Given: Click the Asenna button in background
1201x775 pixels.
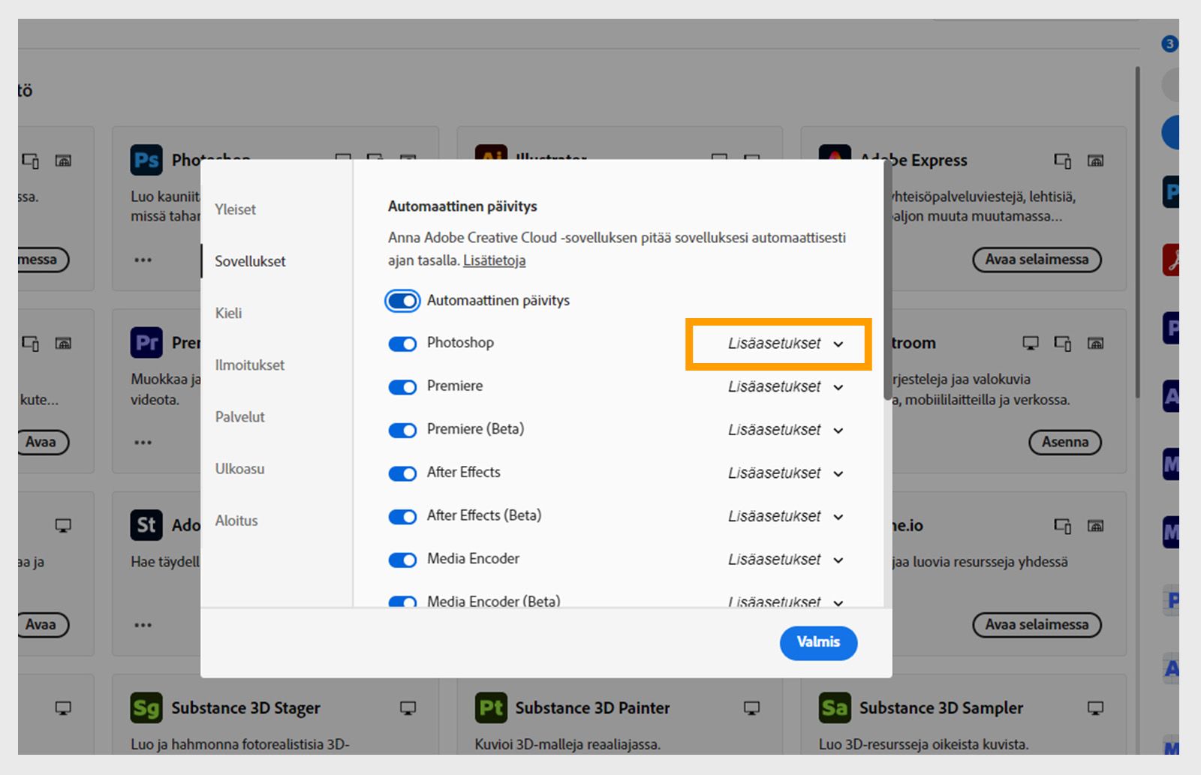Looking at the screenshot, I should [1064, 442].
